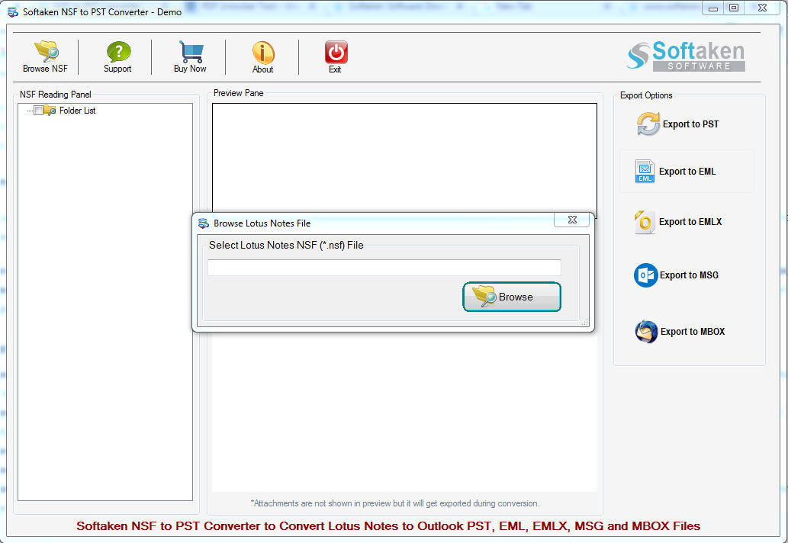This screenshot has height=543, width=788.
Task: Select Export to EML option
Action: click(x=675, y=172)
